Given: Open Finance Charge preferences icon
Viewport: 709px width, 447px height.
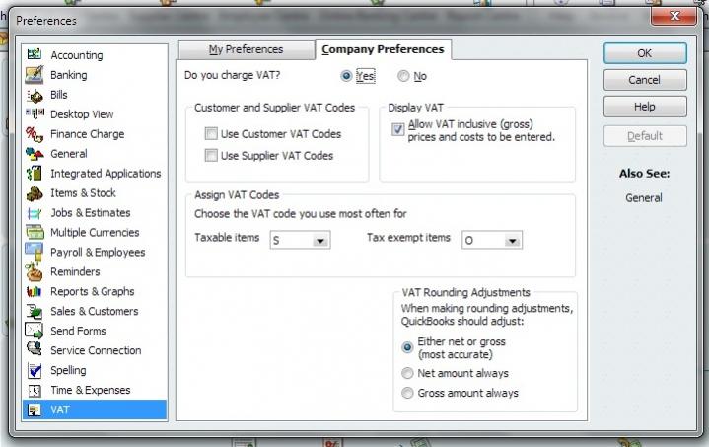Looking at the screenshot, I should coord(35,134).
